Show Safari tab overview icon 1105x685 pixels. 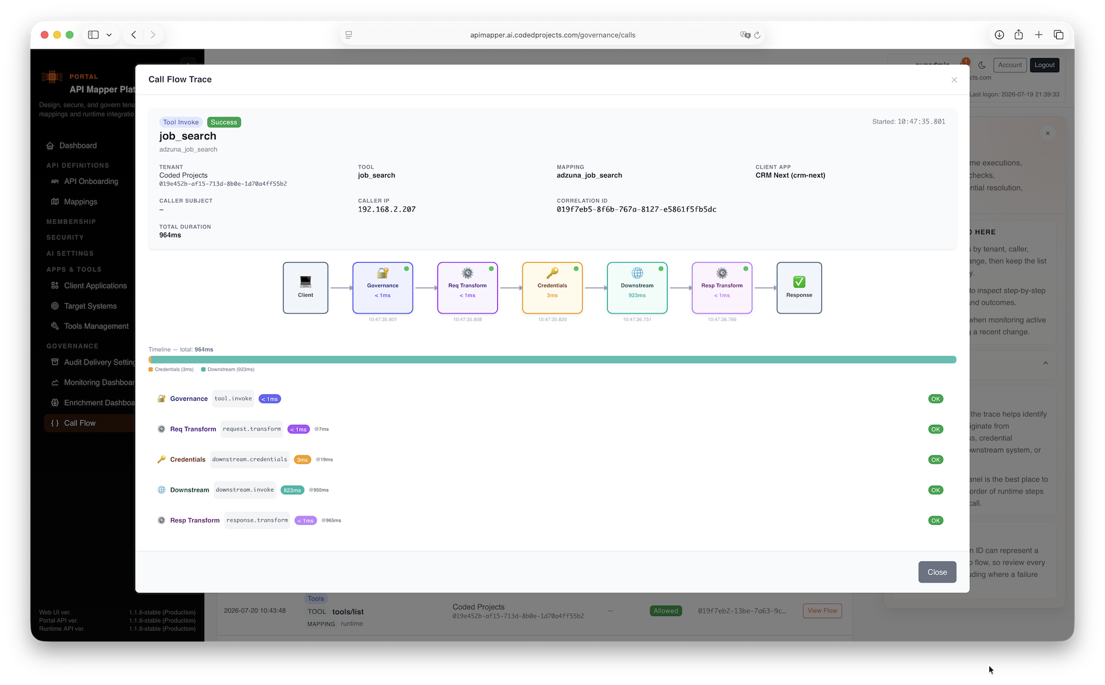[1058, 35]
